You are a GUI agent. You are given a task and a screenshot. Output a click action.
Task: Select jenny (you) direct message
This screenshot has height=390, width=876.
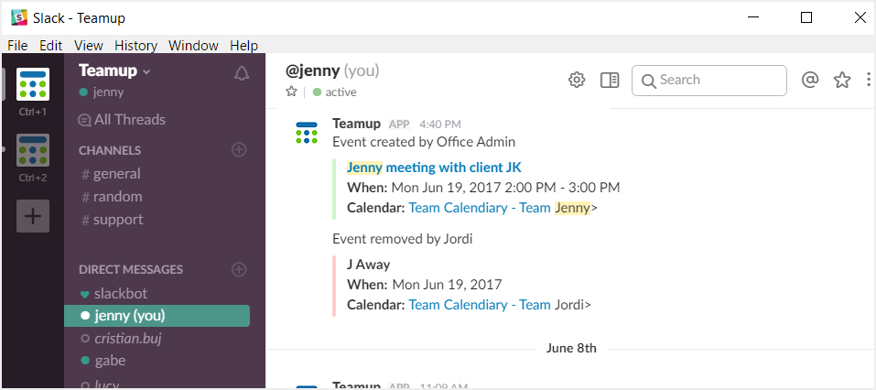tap(157, 316)
